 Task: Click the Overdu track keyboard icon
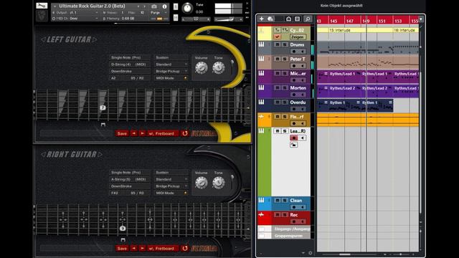point(261,102)
